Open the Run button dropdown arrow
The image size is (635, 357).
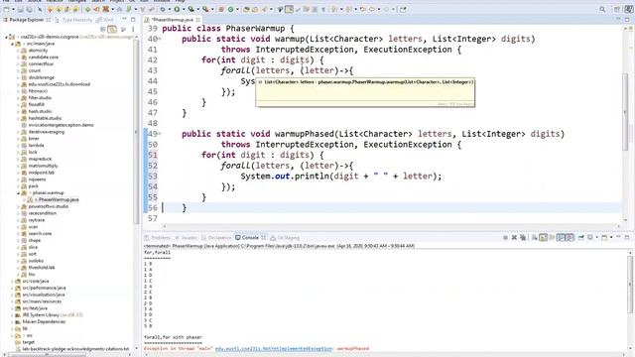184,9
